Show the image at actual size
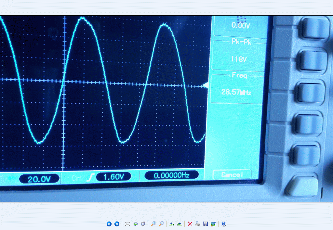333x230 pixels. coord(135,224)
